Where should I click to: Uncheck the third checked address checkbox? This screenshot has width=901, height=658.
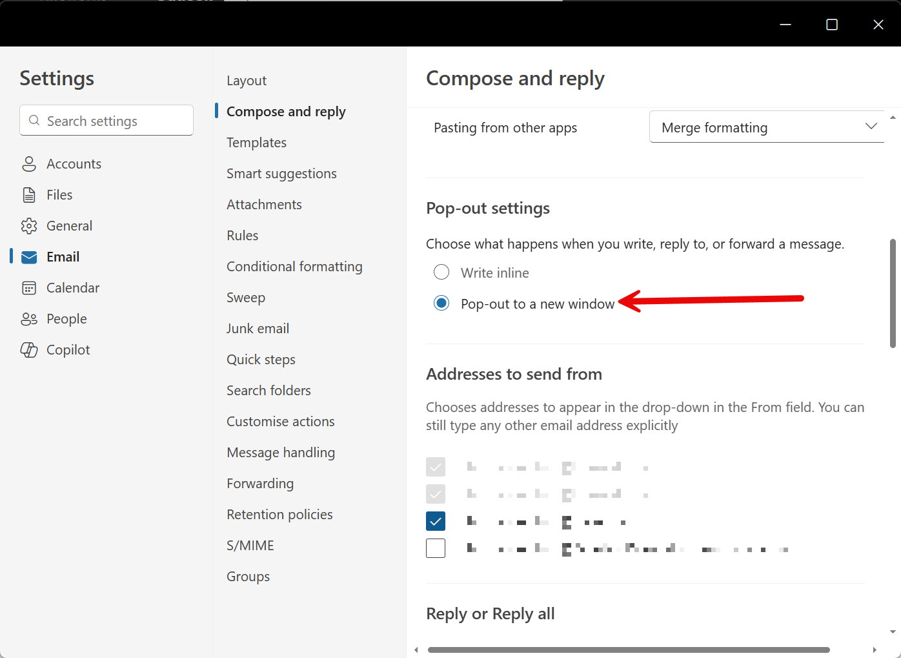click(x=436, y=521)
